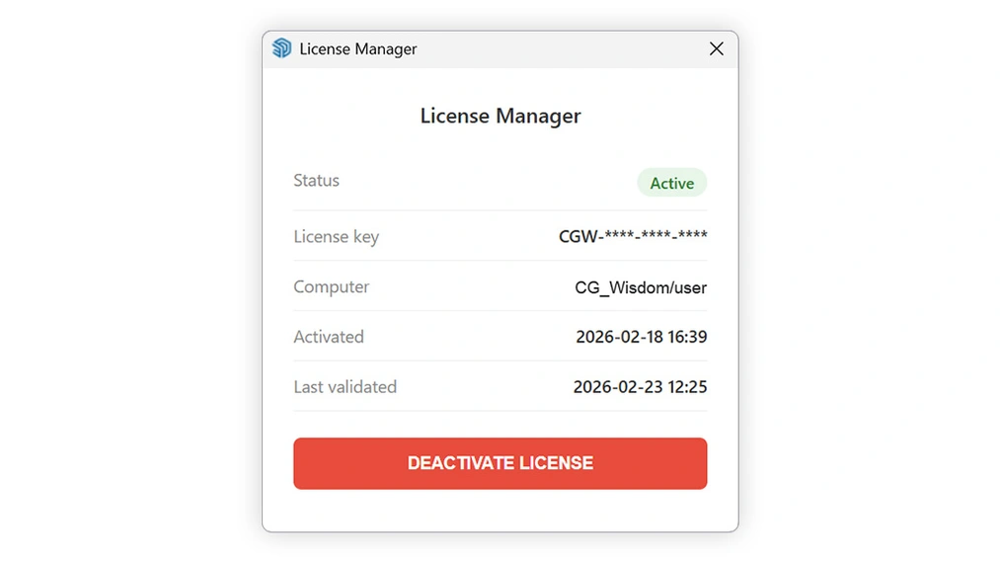
Task: Click the last validated date 2026-02-23
Action: (x=618, y=387)
